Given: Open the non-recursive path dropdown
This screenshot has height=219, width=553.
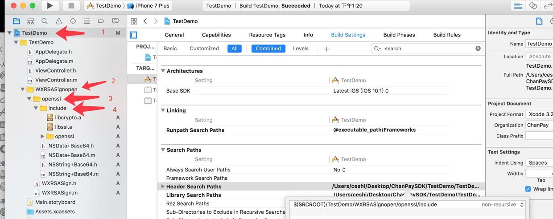Looking at the screenshot, I should click(x=502, y=205).
